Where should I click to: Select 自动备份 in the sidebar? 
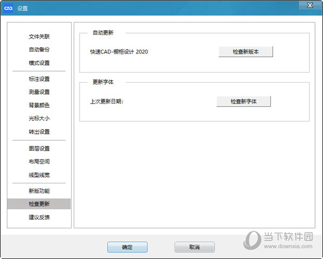(x=39, y=50)
